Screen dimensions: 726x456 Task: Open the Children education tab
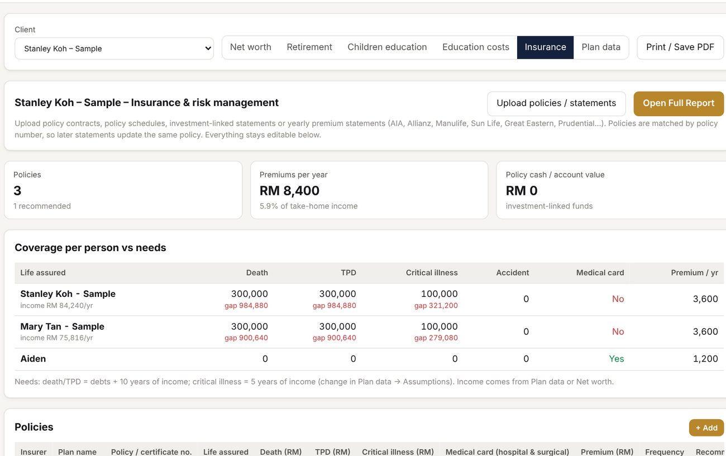tap(387, 47)
